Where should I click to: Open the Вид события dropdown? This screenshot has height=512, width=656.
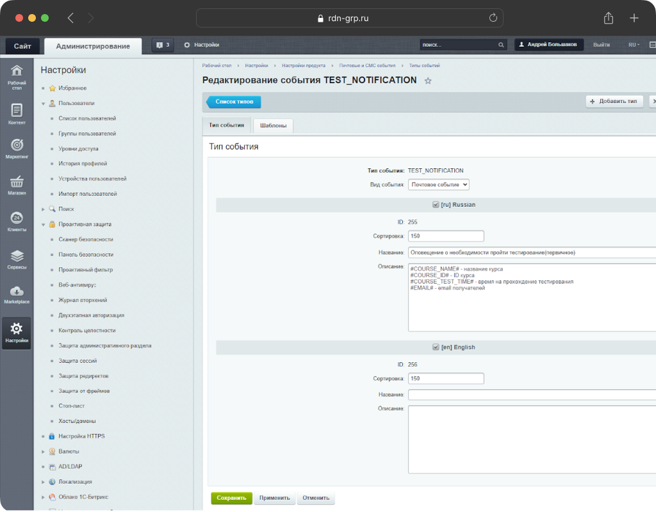pos(439,184)
